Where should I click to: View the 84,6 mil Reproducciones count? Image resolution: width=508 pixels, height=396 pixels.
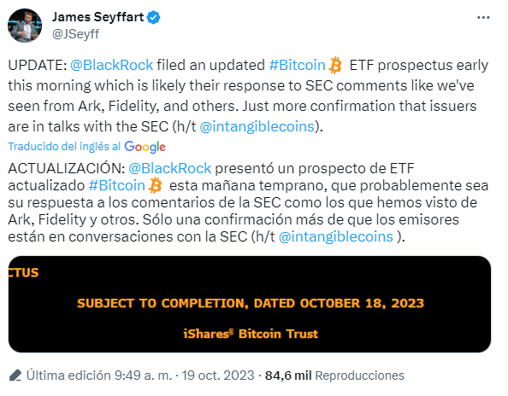(x=334, y=376)
